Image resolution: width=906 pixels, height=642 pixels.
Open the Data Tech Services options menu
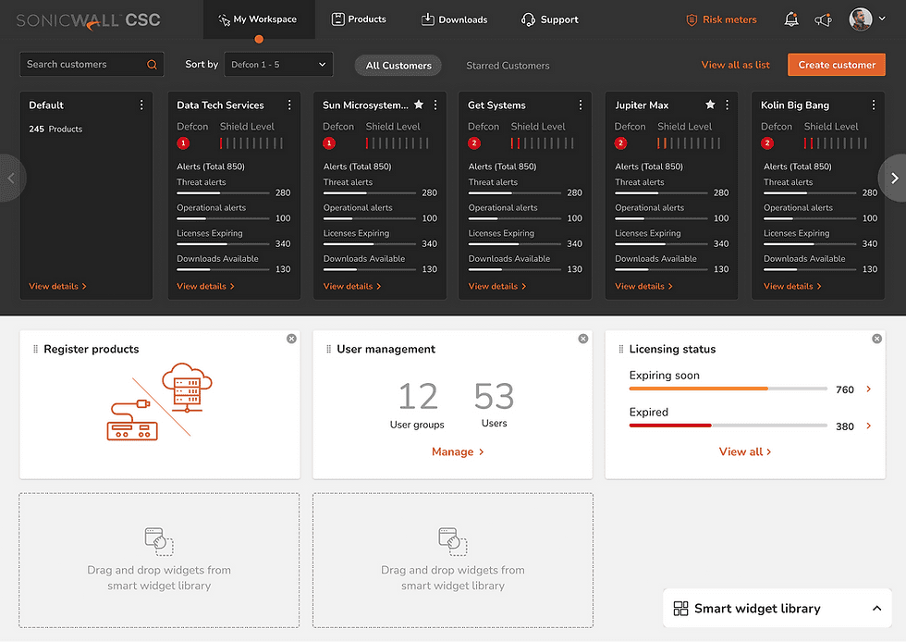click(289, 105)
